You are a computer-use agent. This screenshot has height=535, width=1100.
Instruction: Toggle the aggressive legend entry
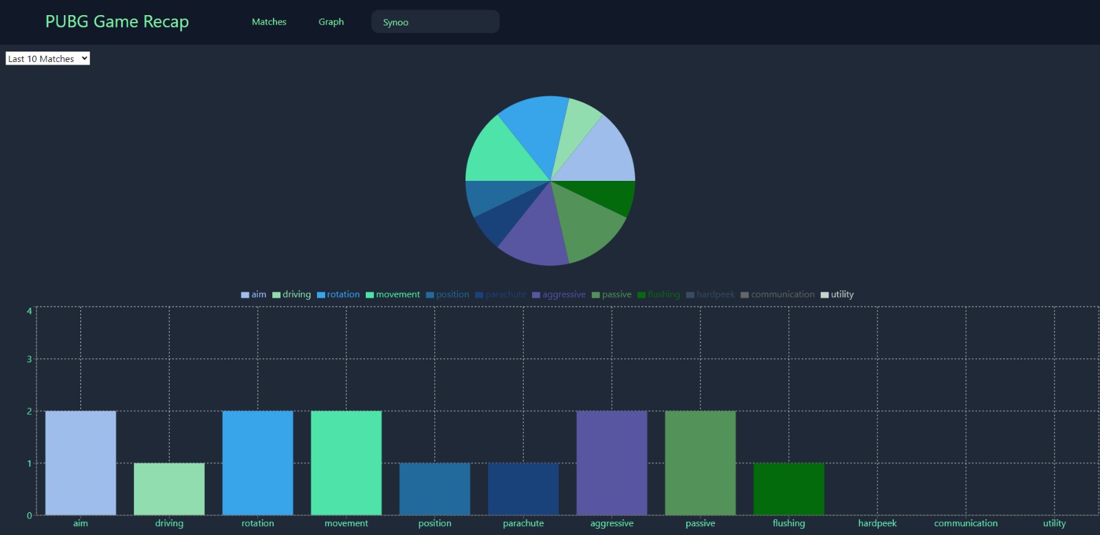pos(559,294)
